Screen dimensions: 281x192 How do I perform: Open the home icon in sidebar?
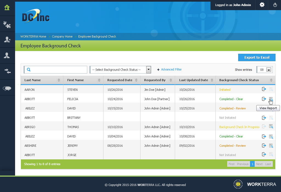pos(7,7)
